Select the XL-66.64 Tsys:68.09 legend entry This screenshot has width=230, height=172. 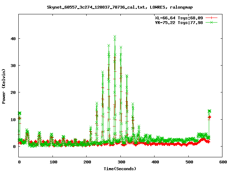click(178, 18)
